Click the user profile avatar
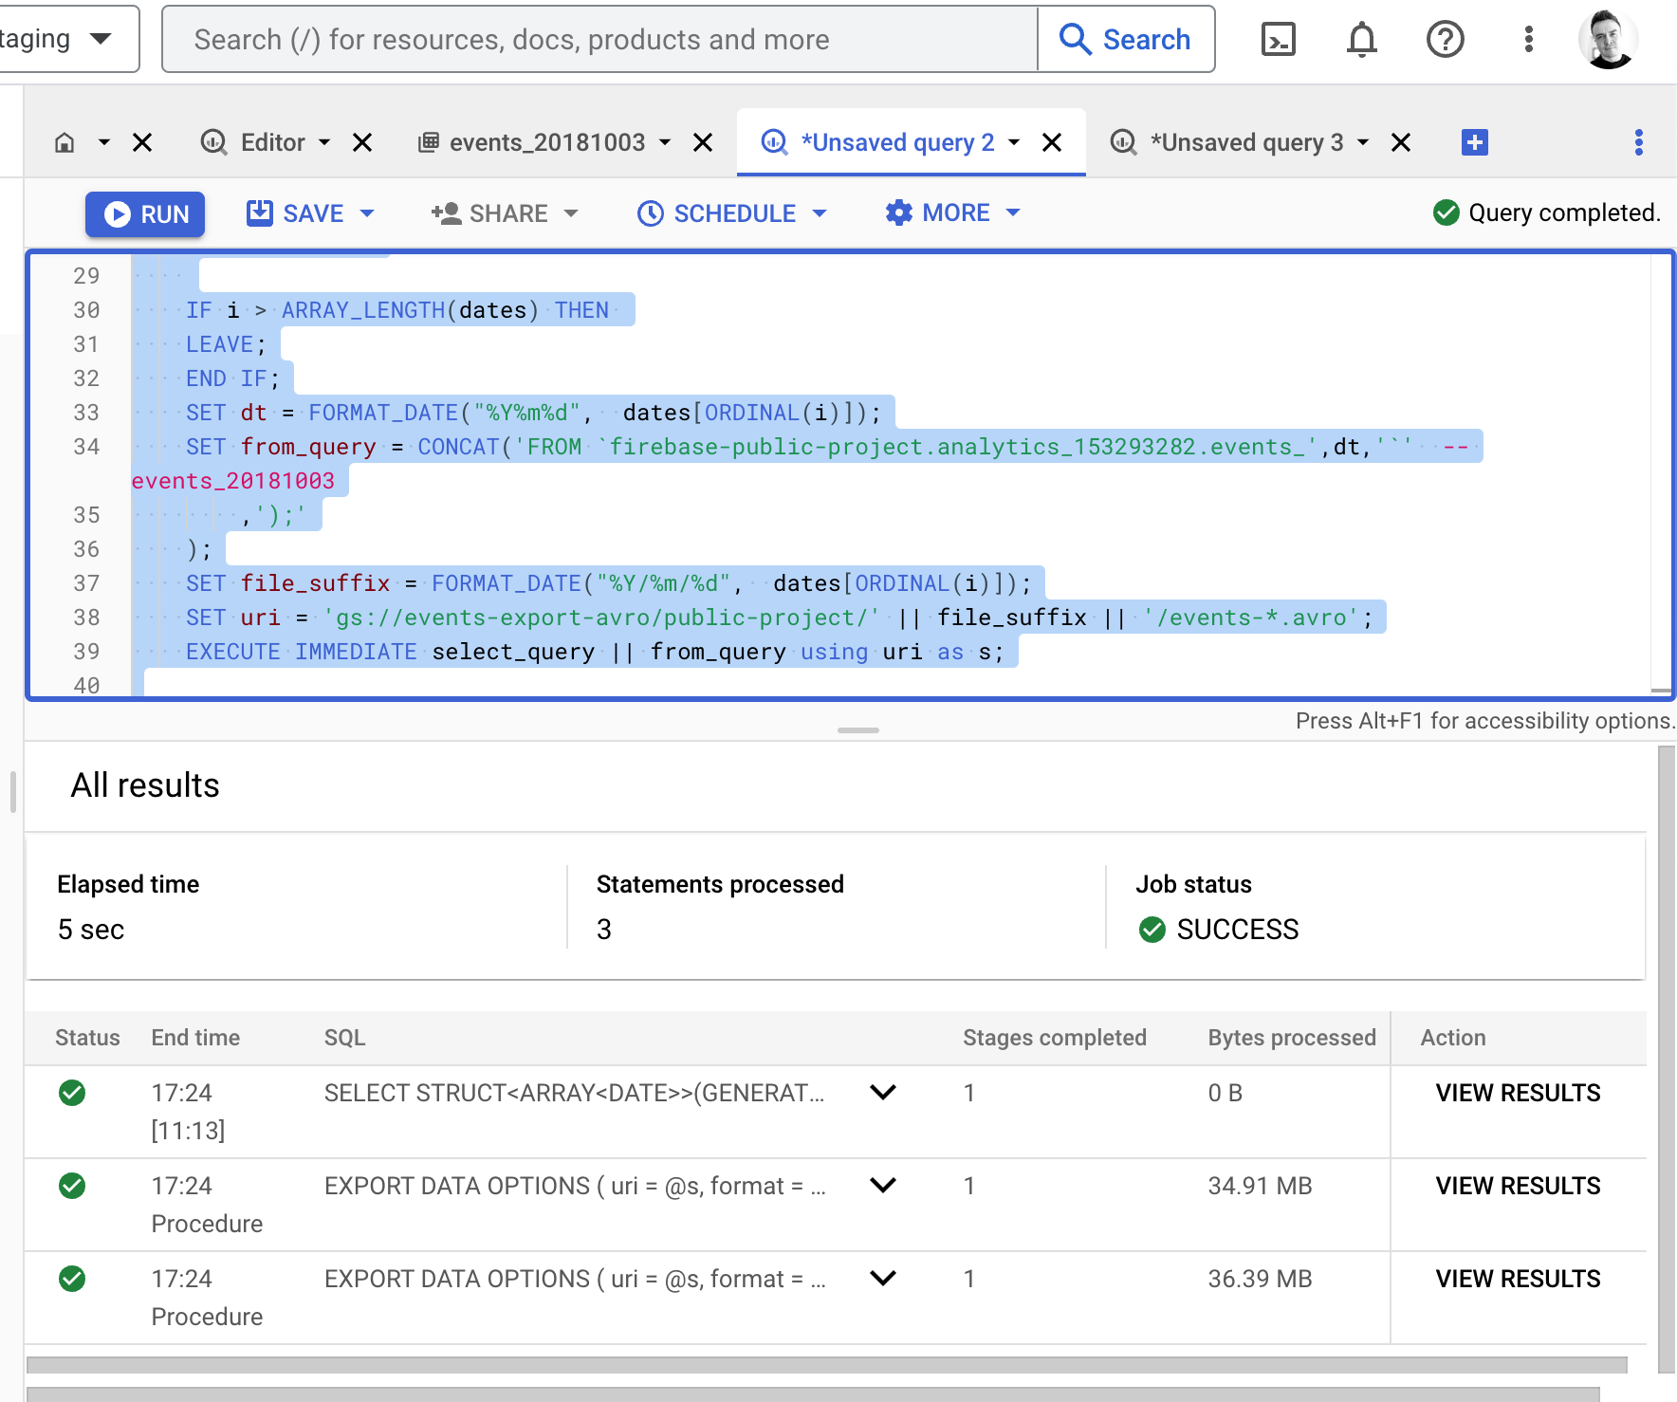 click(x=1607, y=40)
